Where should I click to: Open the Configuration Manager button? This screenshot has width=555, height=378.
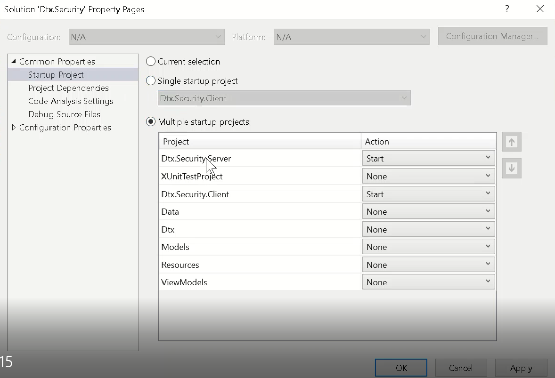point(492,36)
